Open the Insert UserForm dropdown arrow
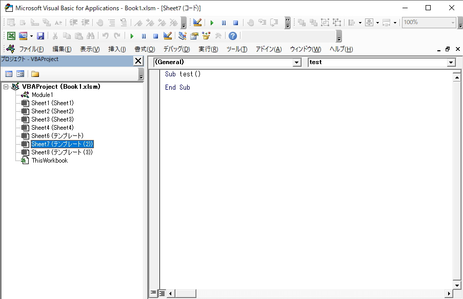This screenshot has height=299, width=463. click(x=31, y=36)
